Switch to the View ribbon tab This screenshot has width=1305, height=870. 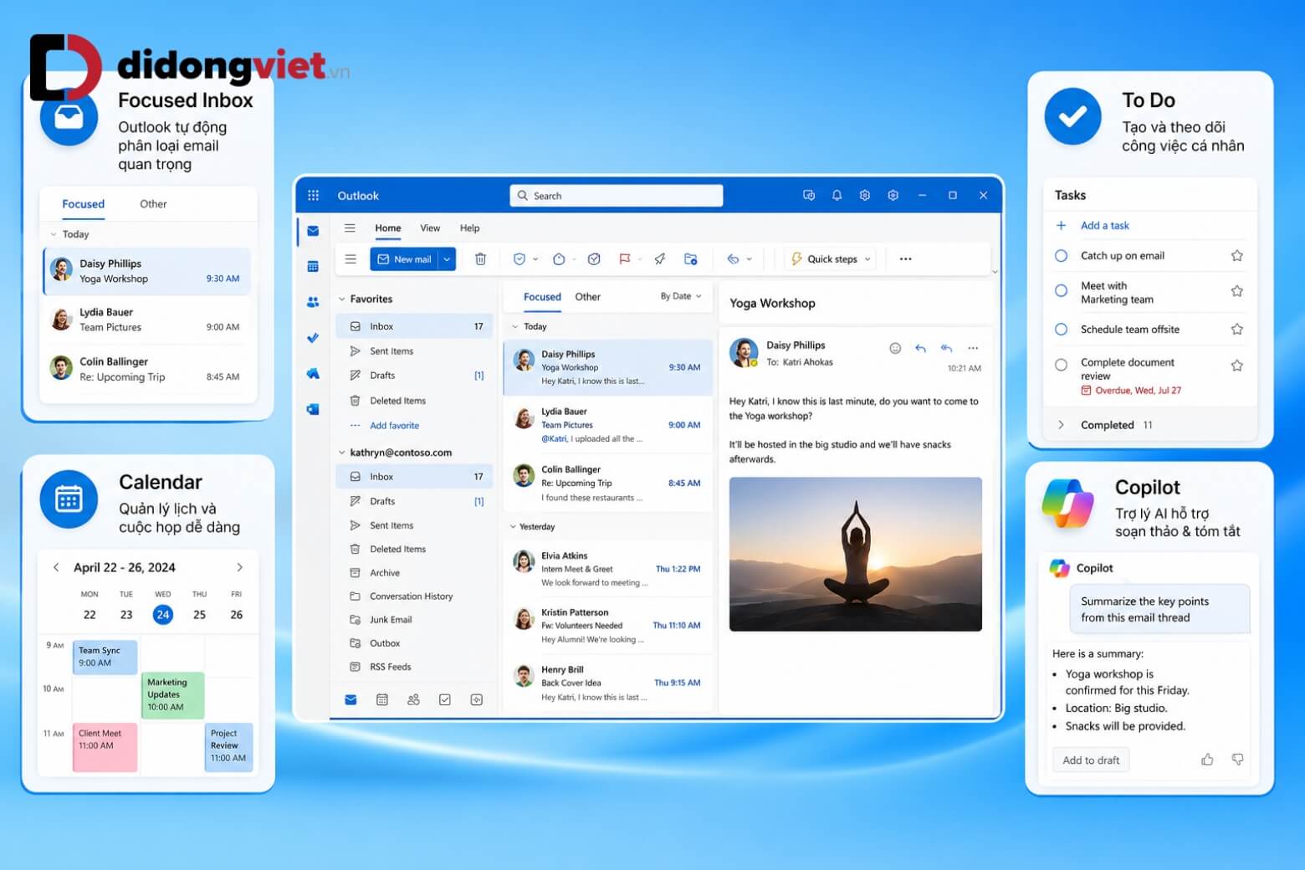(430, 228)
